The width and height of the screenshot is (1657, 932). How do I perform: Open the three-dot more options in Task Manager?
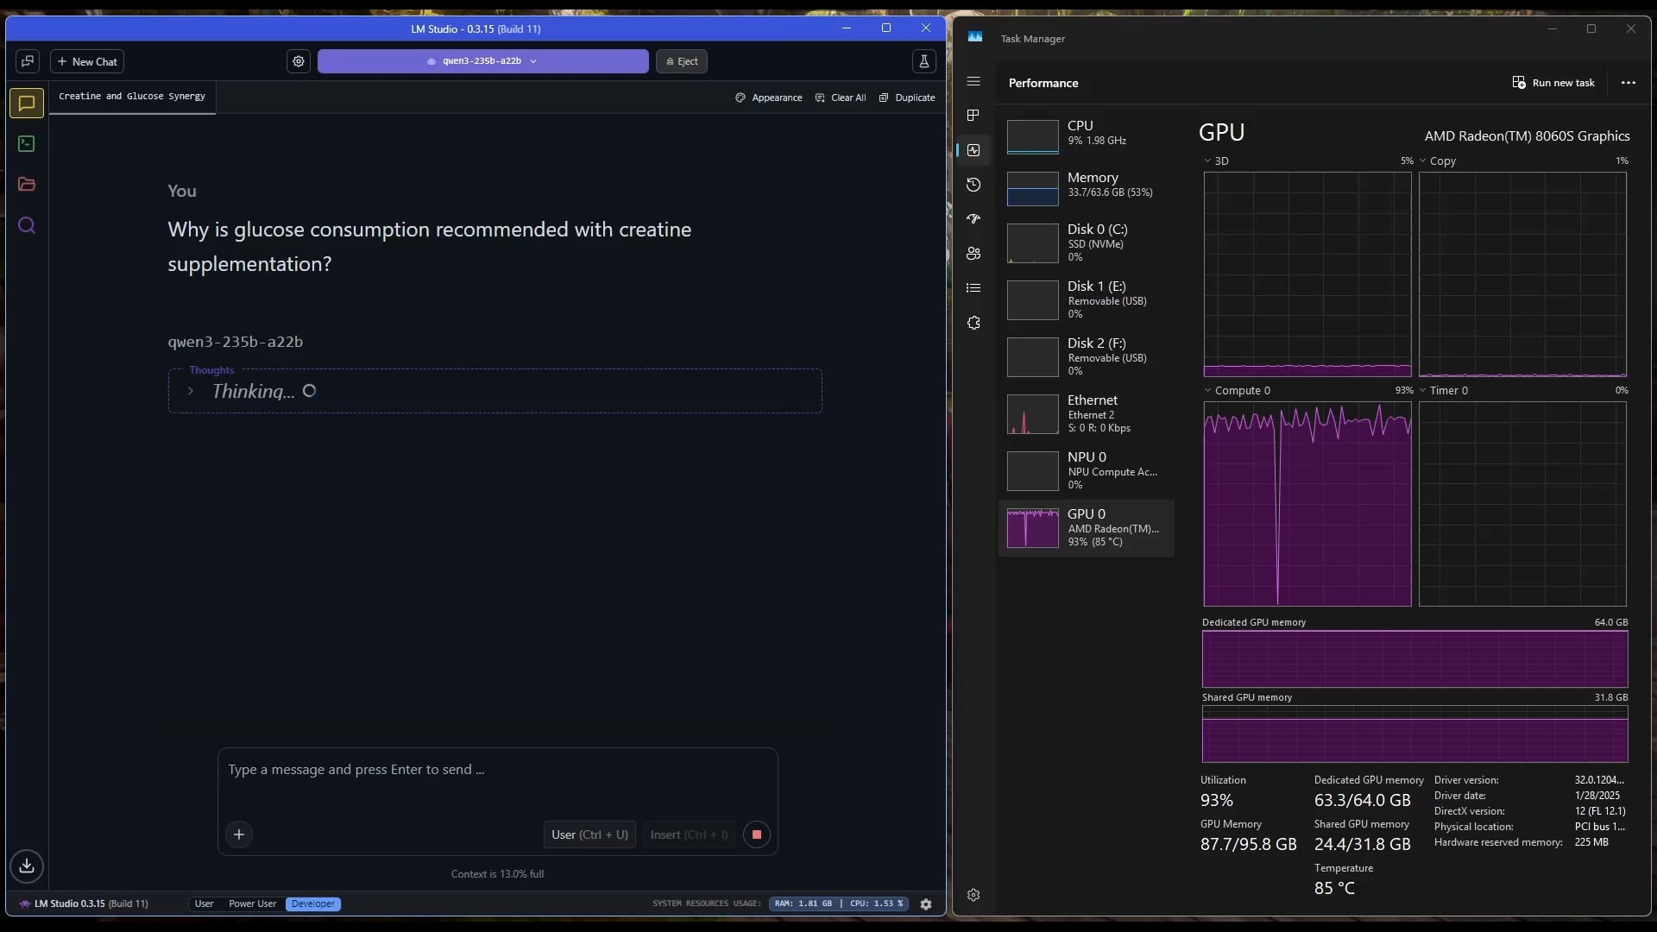[1628, 83]
